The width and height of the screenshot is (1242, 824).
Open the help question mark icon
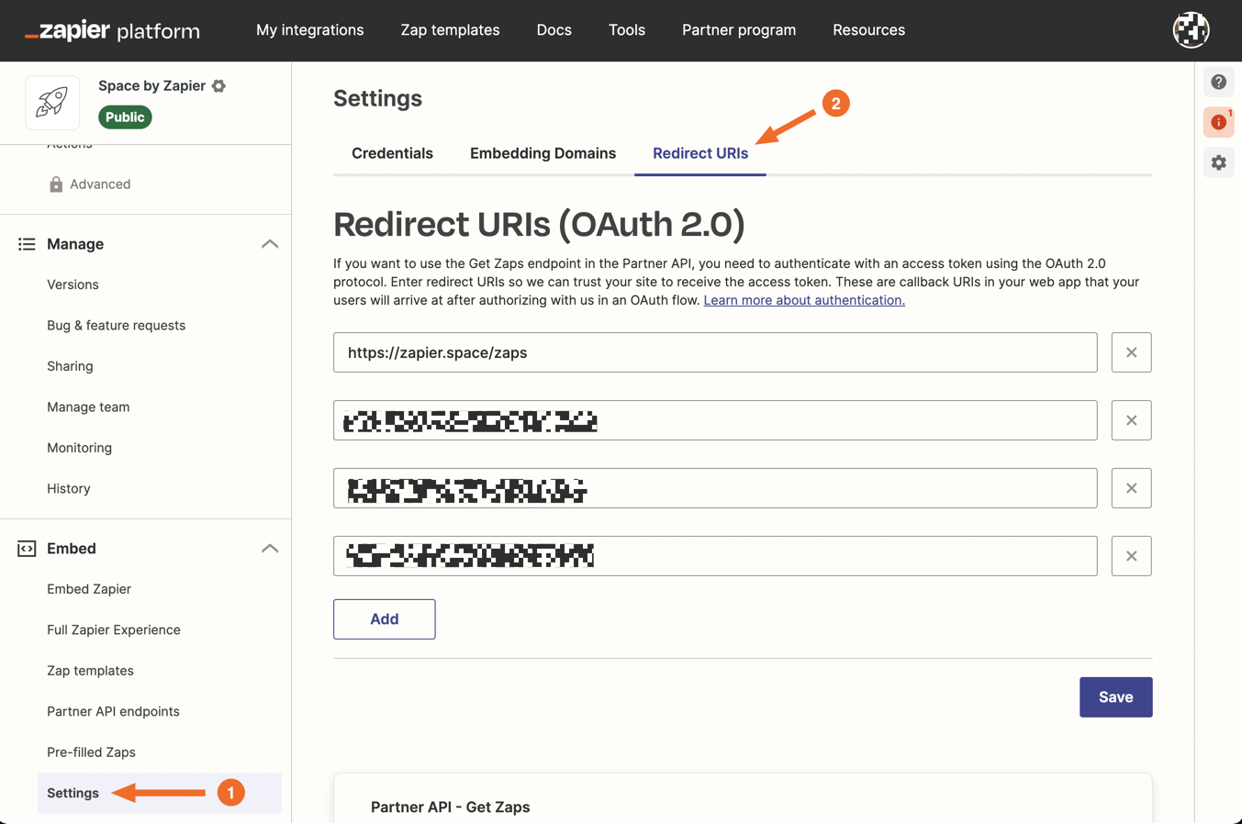click(x=1218, y=82)
